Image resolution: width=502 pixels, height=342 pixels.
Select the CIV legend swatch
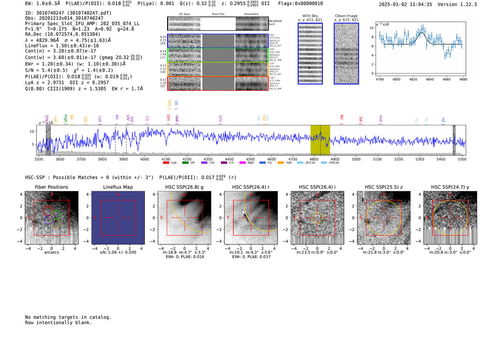tap(204, 163)
